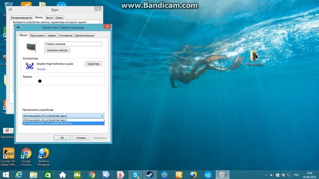Select Запись tab in Звук window
The image size is (319, 179).
[39, 17]
